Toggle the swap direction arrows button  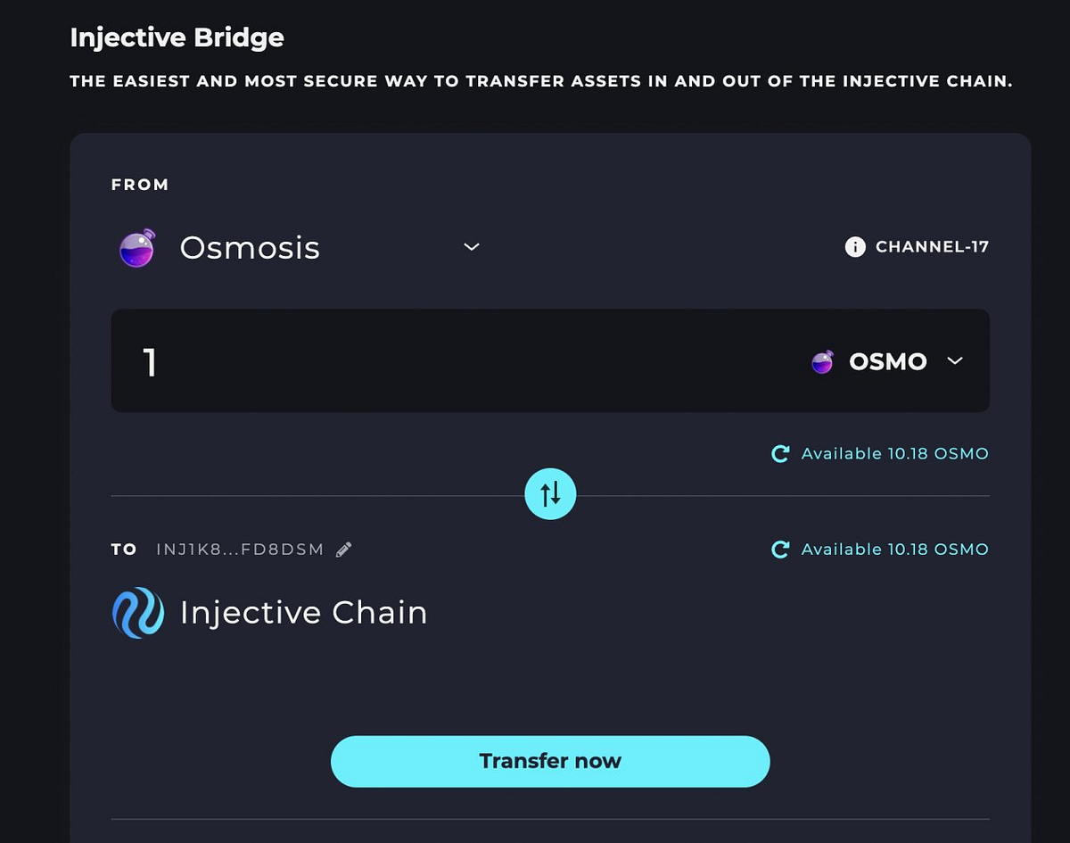(x=550, y=493)
